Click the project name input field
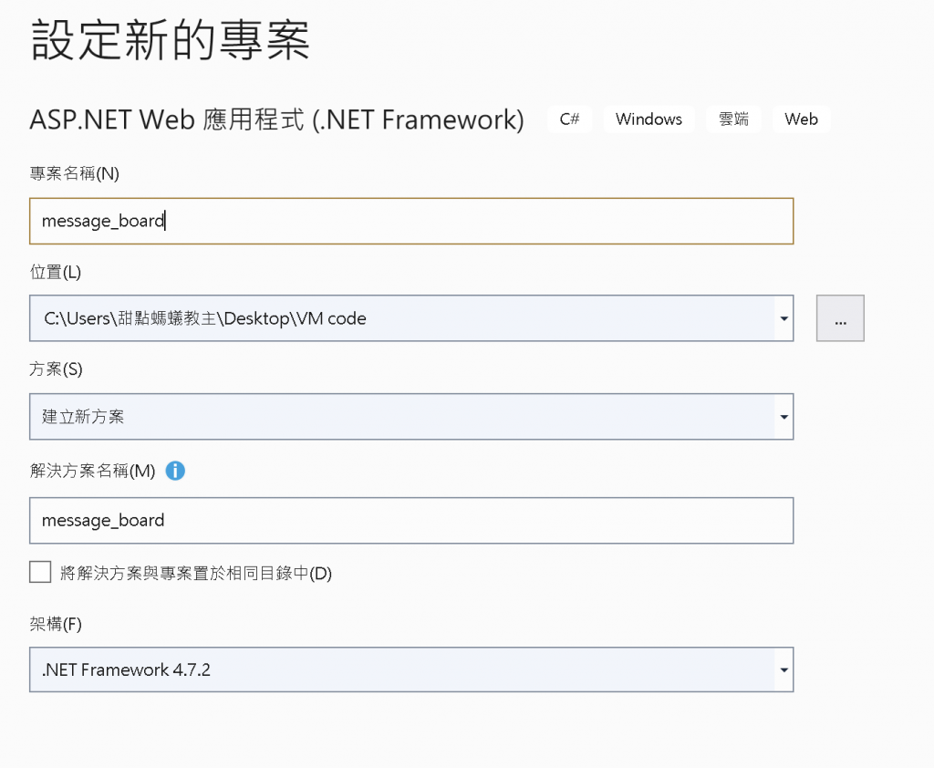 coord(411,221)
